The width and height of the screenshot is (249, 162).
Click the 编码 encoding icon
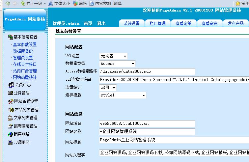tap(75, 3)
